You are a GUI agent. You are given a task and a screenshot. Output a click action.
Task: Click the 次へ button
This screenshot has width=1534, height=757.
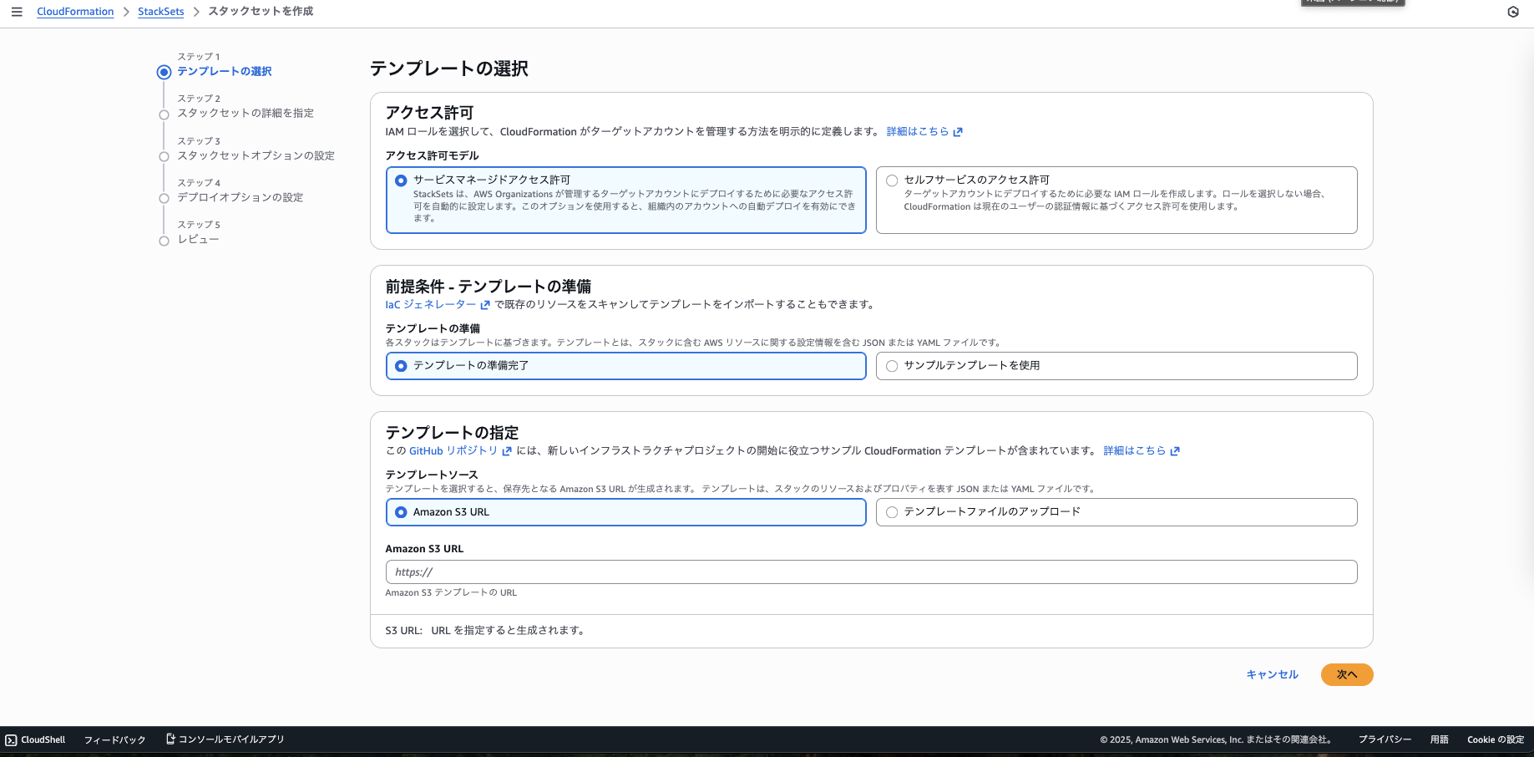point(1346,674)
